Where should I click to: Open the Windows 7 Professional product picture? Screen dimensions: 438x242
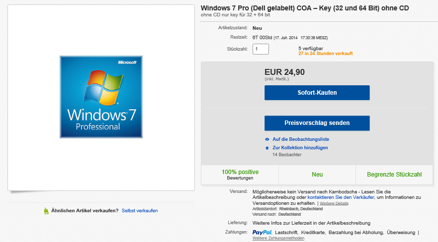click(x=101, y=98)
